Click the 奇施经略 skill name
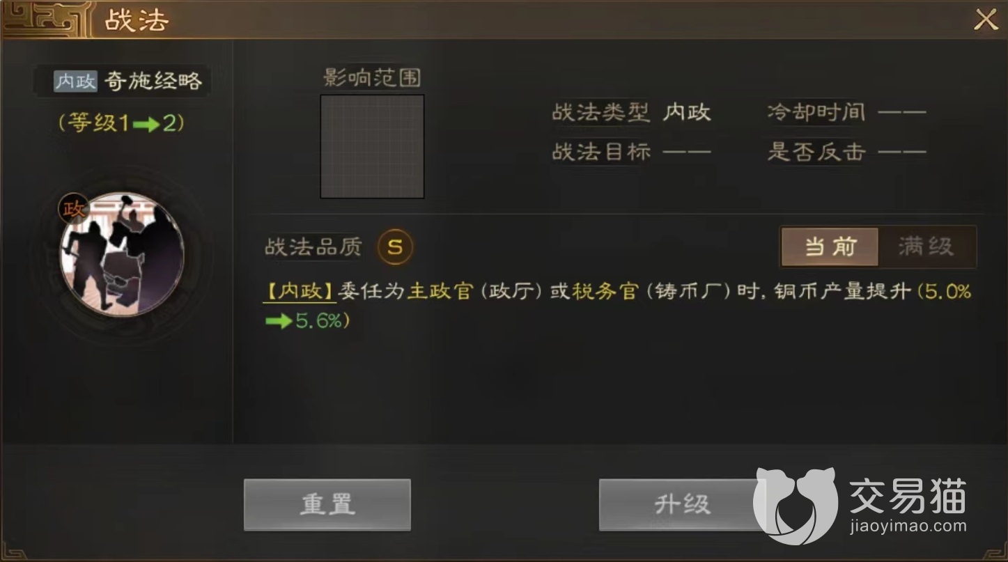This screenshot has width=1008, height=562. 153,81
